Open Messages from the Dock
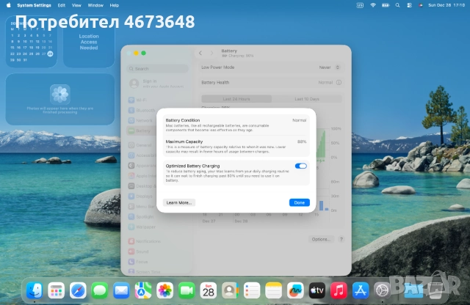The width and height of the screenshot is (470, 305). 100,290
